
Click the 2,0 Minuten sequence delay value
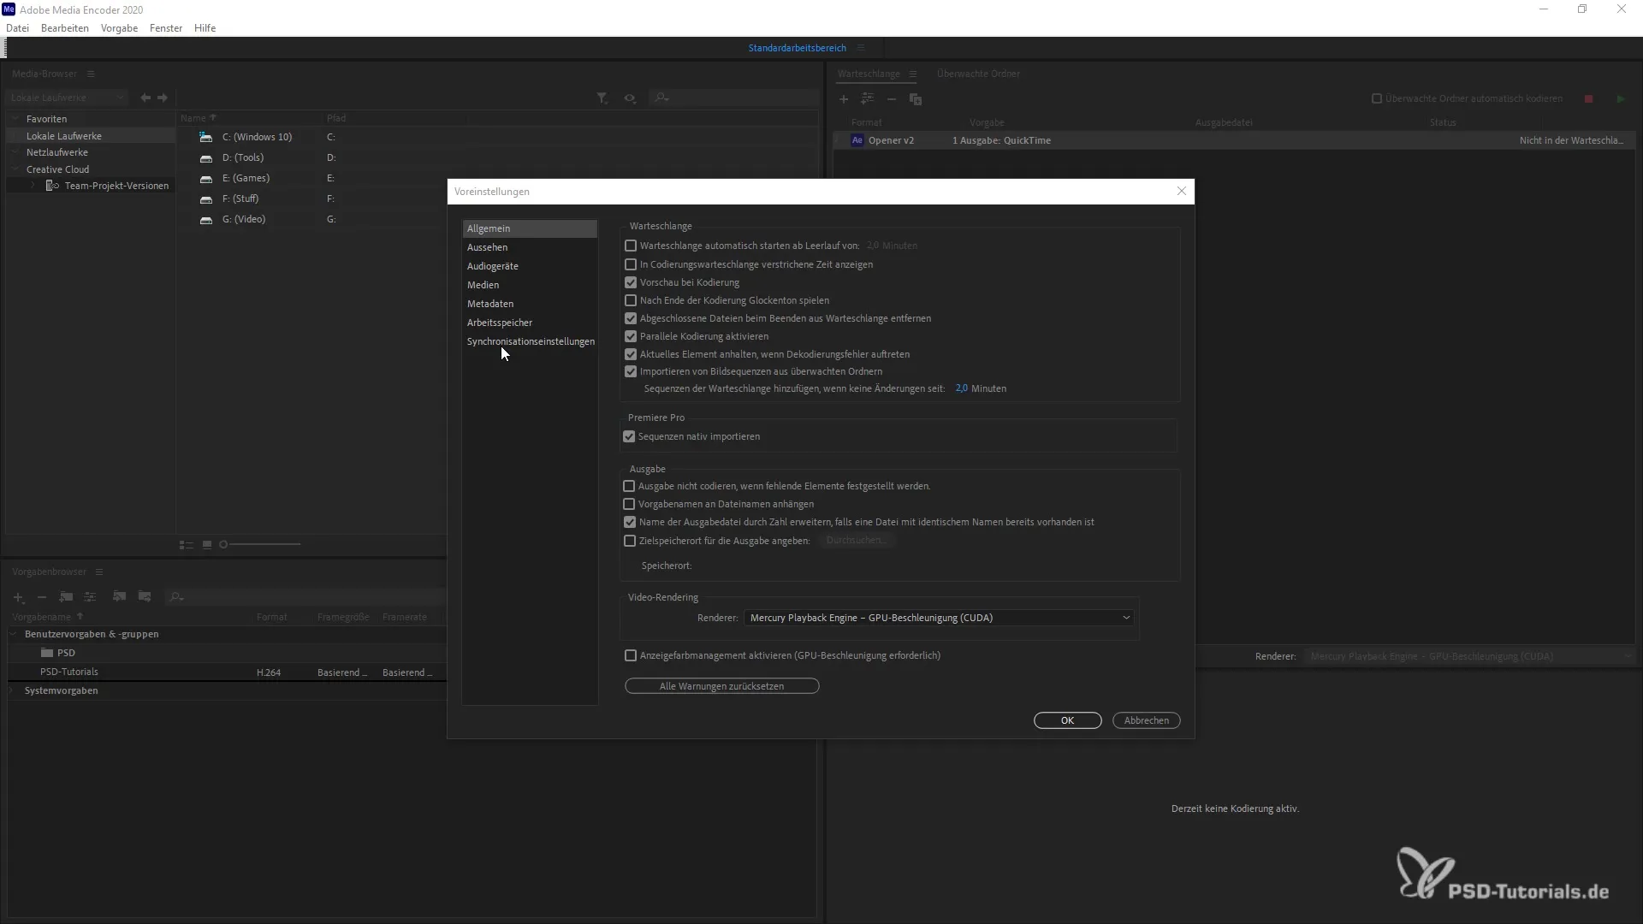[x=962, y=388]
